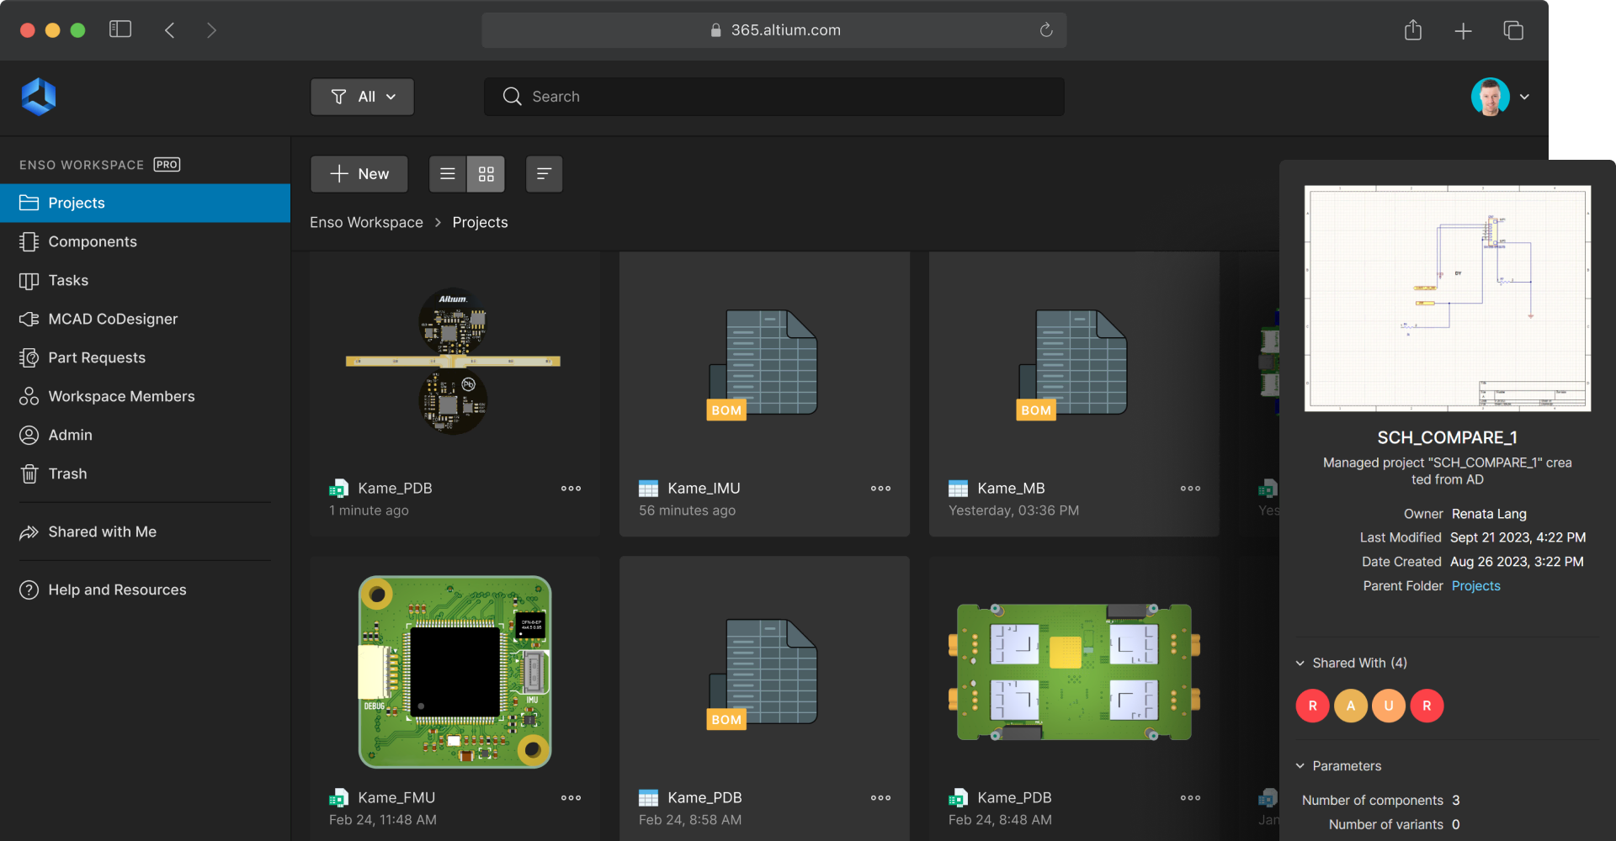Screen dimensions: 1616x841
Task: Open the Trash folder
Action: click(x=67, y=473)
